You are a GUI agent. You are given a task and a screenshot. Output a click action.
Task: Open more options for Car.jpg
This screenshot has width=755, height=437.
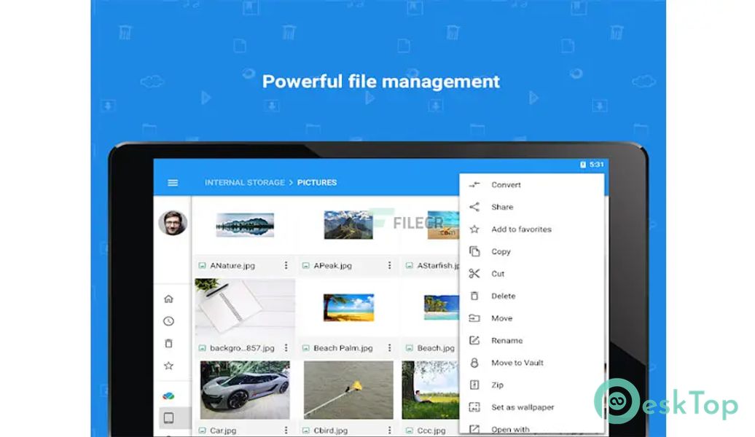(x=286, y=430)
